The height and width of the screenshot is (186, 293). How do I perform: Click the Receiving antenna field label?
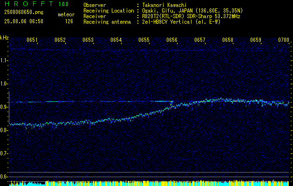[107, 22]
